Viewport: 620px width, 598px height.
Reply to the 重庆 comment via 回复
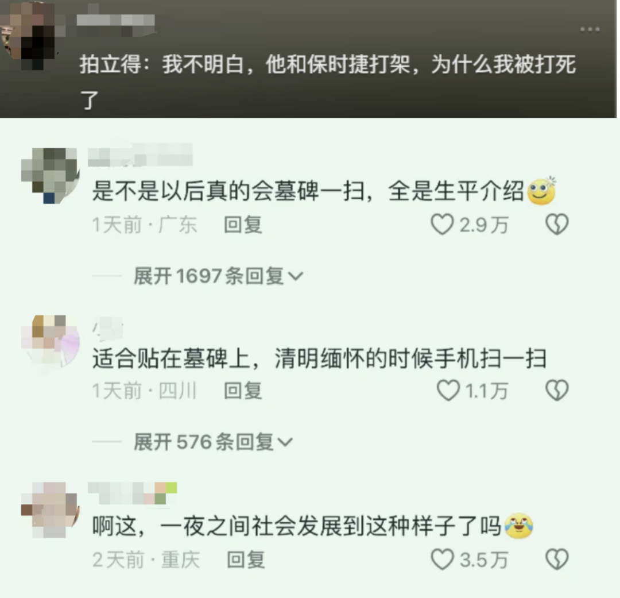click(246, 560)
